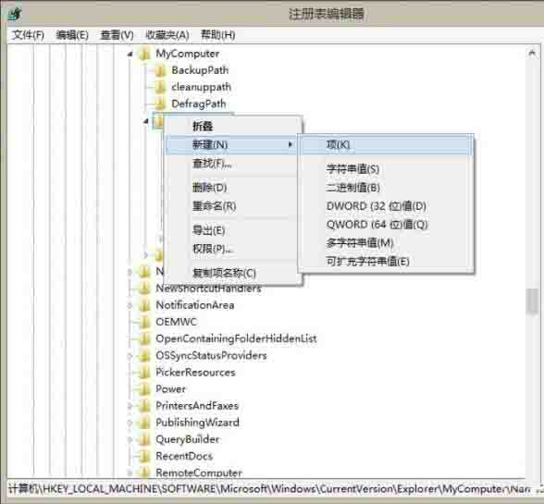Click the RecentDocs folder icon
This screenshot has height=504, width=544.
tap(144, 456)
